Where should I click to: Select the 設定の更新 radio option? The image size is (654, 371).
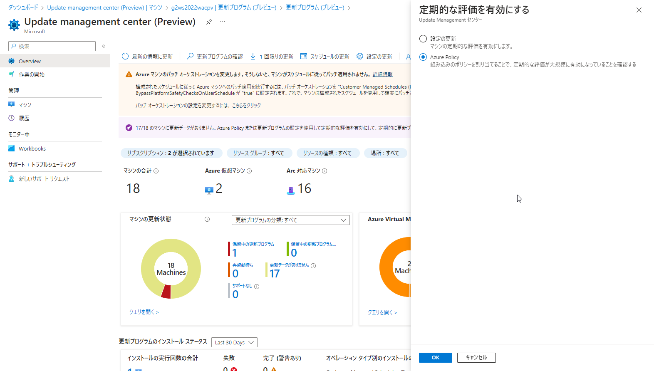pos(423,39)
